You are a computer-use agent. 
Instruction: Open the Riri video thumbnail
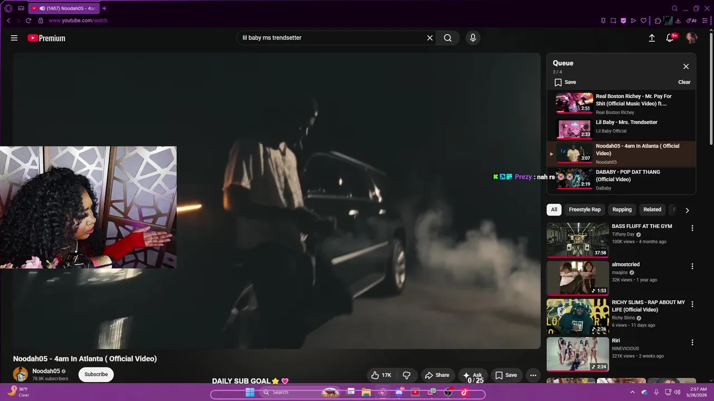[x=577, y=354]
